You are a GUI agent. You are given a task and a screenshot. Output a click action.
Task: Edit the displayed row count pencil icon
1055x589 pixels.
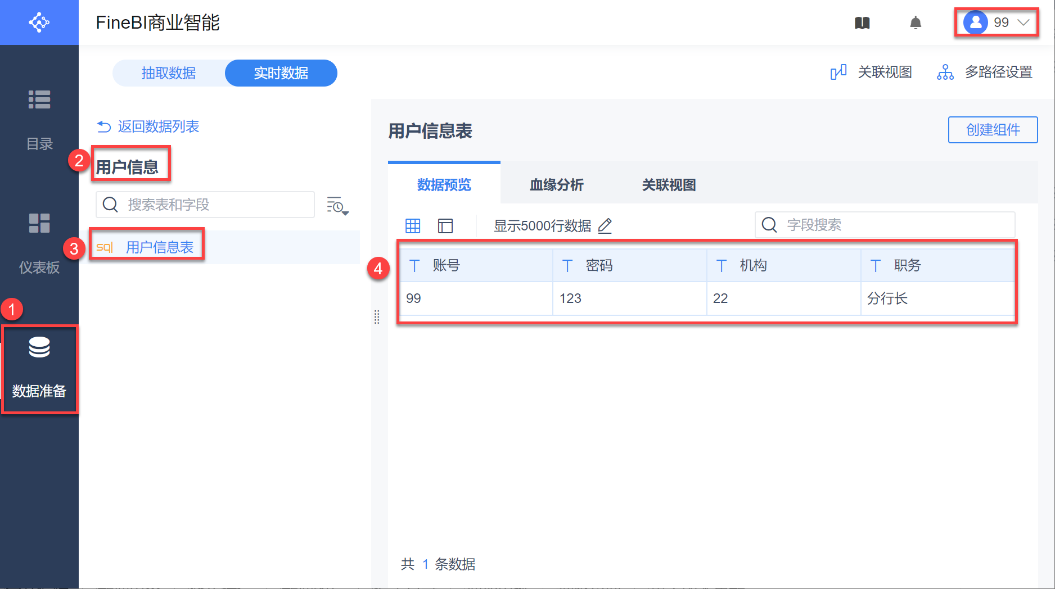point(605,226)
